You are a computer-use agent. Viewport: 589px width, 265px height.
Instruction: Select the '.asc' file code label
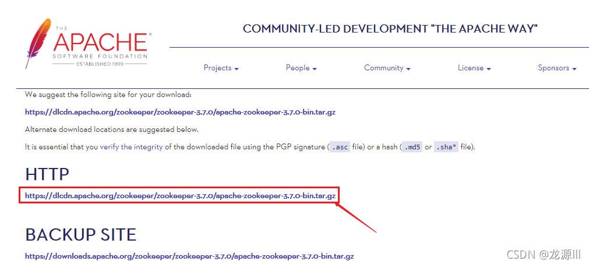[x=340, y=147]
